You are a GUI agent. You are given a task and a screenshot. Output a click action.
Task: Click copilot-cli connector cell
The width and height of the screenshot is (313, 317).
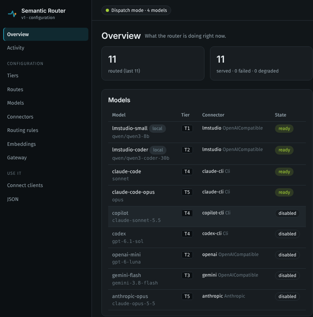tap(216, 213)
